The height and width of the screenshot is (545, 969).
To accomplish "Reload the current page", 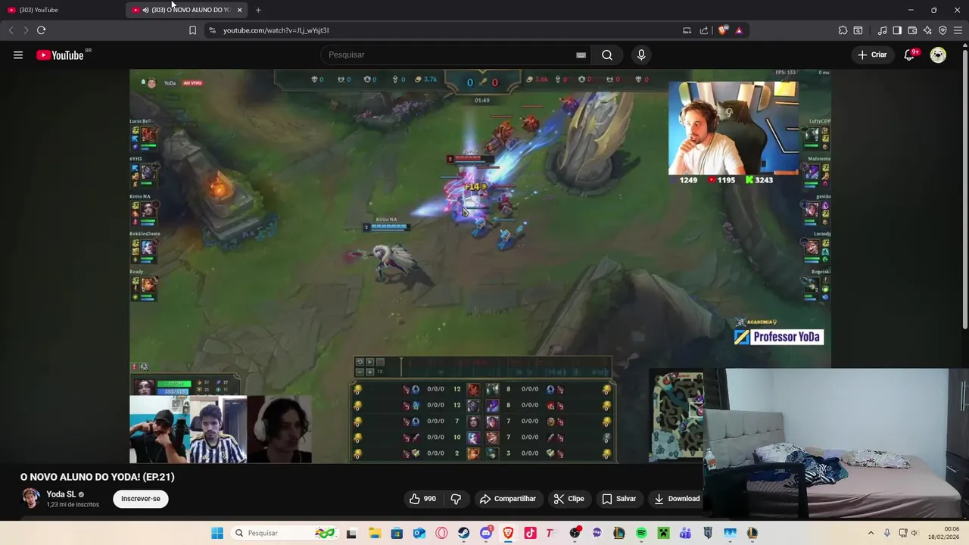I will pos(41,30).
